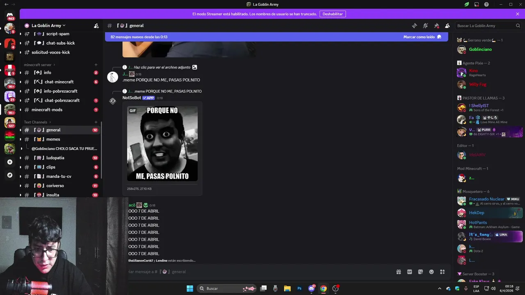Open the memes channel
This screenshot has height=295, width=525.
click(x=61, y=139)
